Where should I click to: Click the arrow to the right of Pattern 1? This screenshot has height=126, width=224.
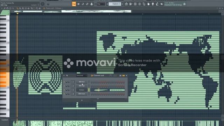pyautogui.click(x=122, y=4)
